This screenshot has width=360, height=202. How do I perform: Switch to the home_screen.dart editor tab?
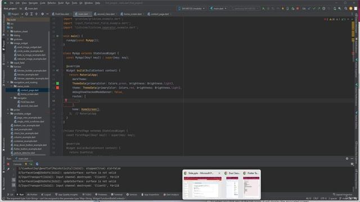(x=132, y=14)
